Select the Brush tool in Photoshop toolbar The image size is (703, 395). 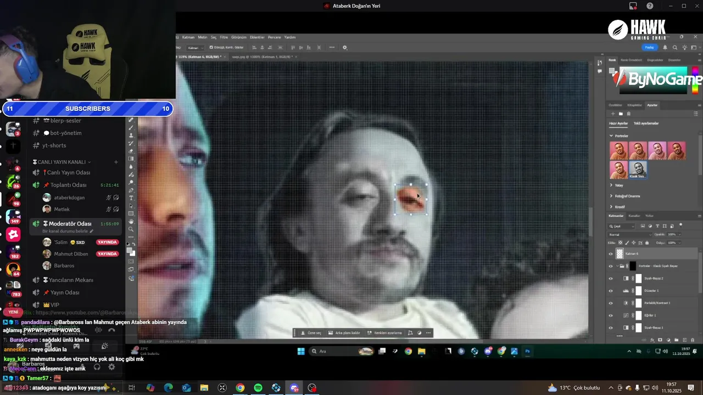[x=131, y=128]
